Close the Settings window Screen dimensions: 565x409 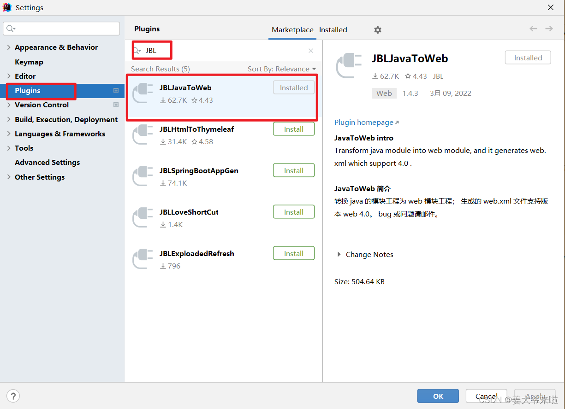(551, 7)
